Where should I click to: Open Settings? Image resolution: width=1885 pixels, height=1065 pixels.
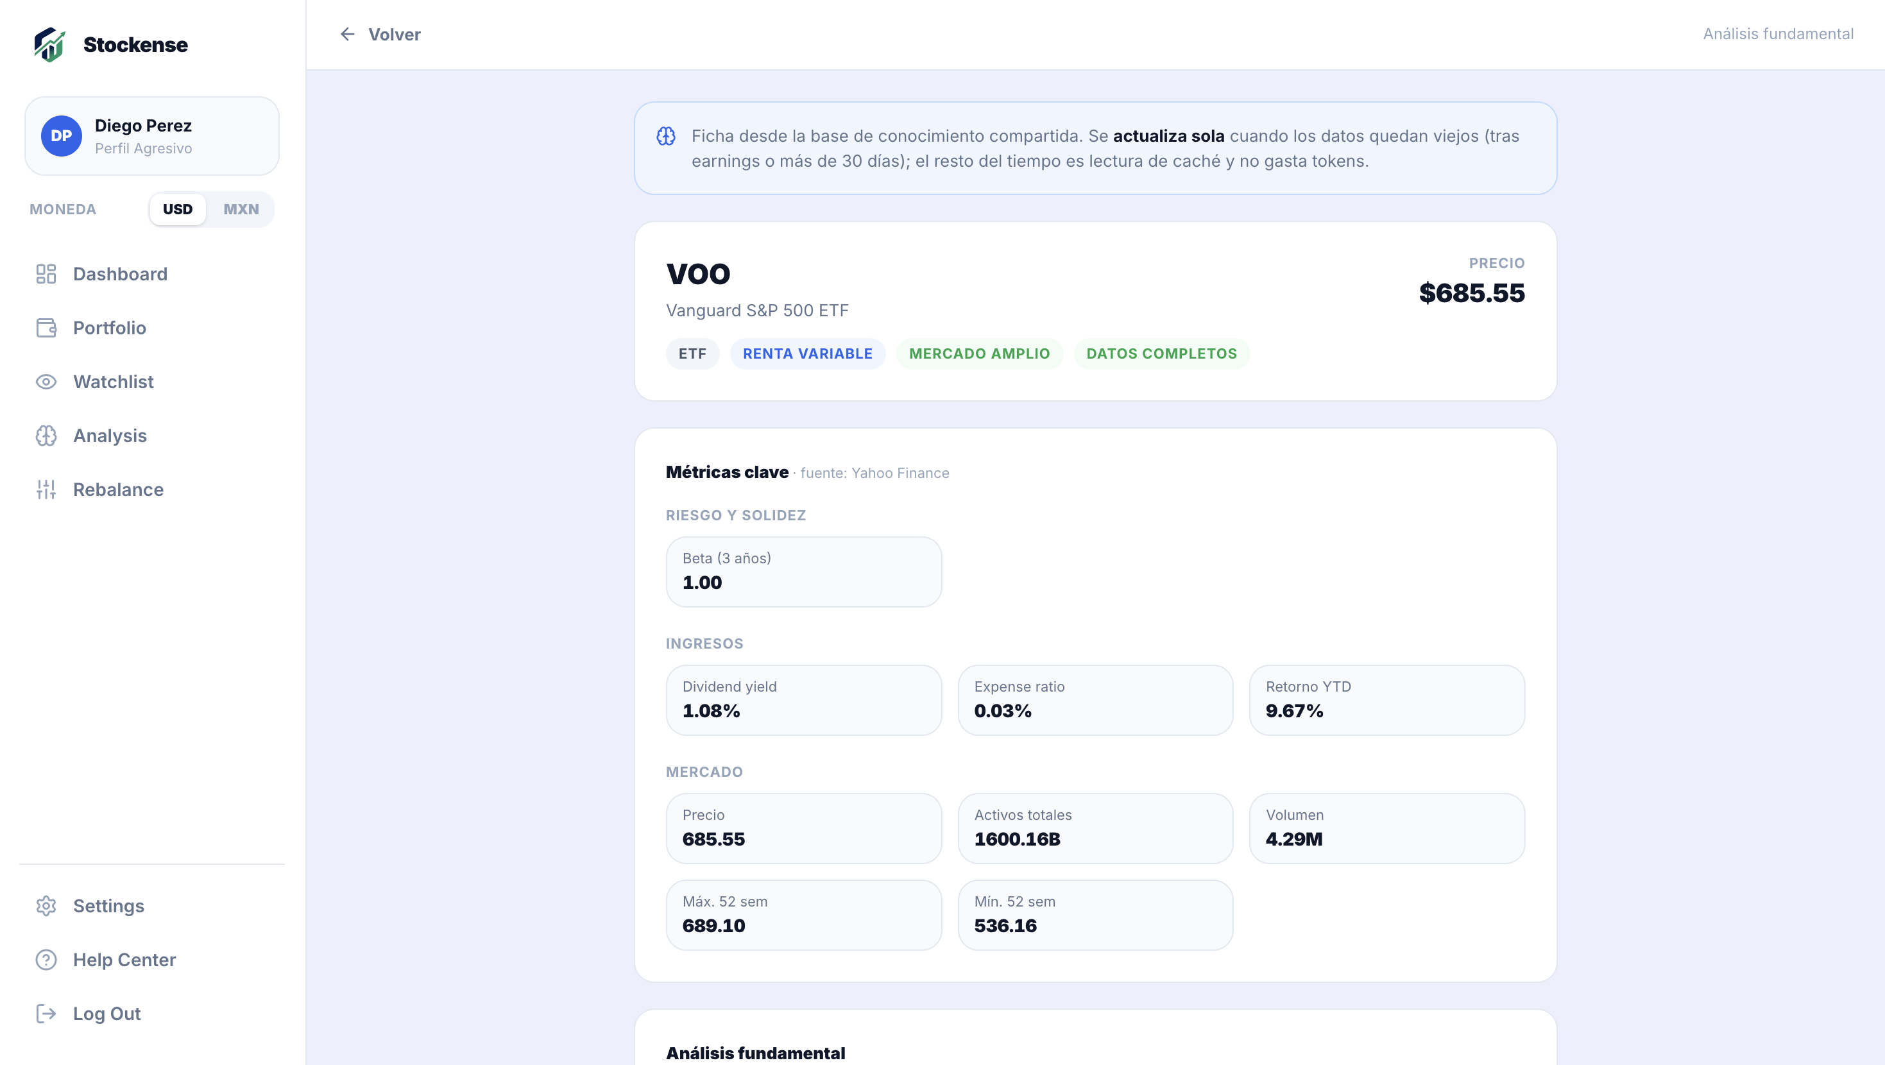[152, 906]
